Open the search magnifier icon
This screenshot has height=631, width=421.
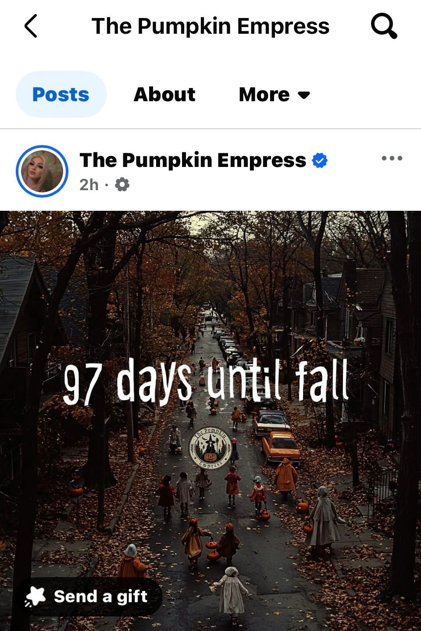[384, 26]
